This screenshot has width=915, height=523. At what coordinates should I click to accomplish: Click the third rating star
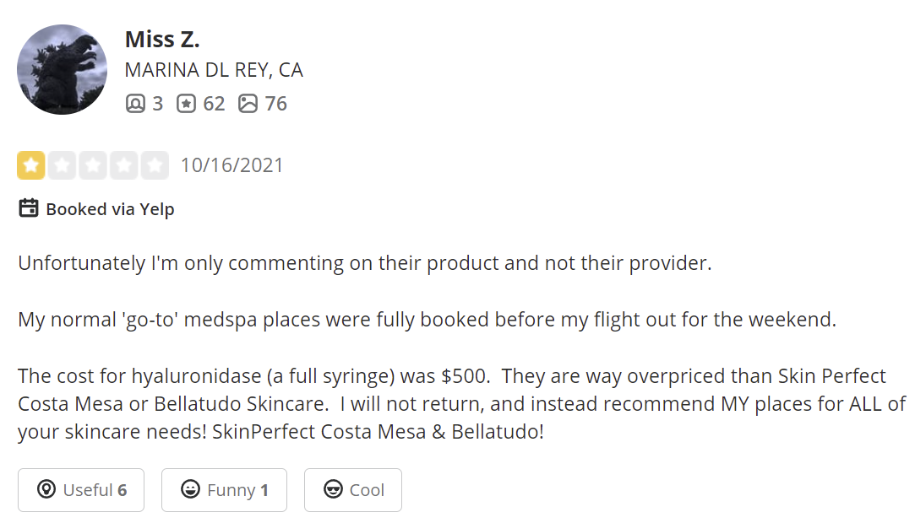(92, 165)
